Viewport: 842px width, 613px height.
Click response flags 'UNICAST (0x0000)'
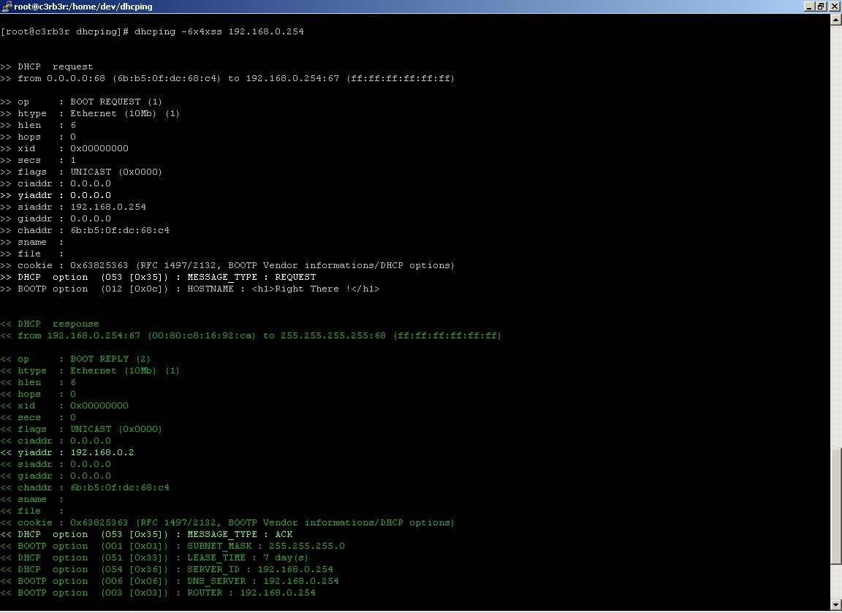coord(116,429)
